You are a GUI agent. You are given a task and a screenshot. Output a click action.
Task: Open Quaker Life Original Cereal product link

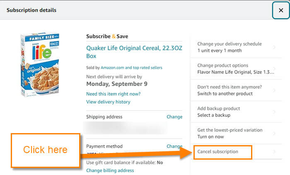[134, 52]
